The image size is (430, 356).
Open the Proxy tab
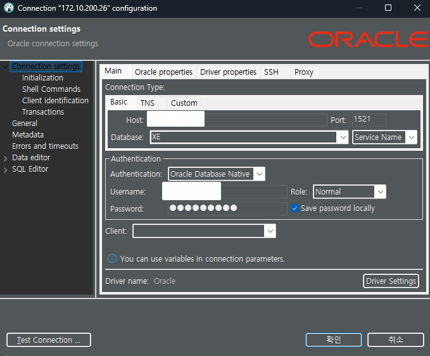[304, 72]
